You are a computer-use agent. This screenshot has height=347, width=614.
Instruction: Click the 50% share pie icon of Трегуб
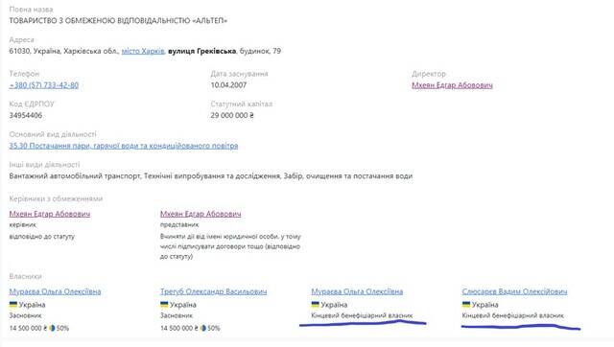pos(202,328)
